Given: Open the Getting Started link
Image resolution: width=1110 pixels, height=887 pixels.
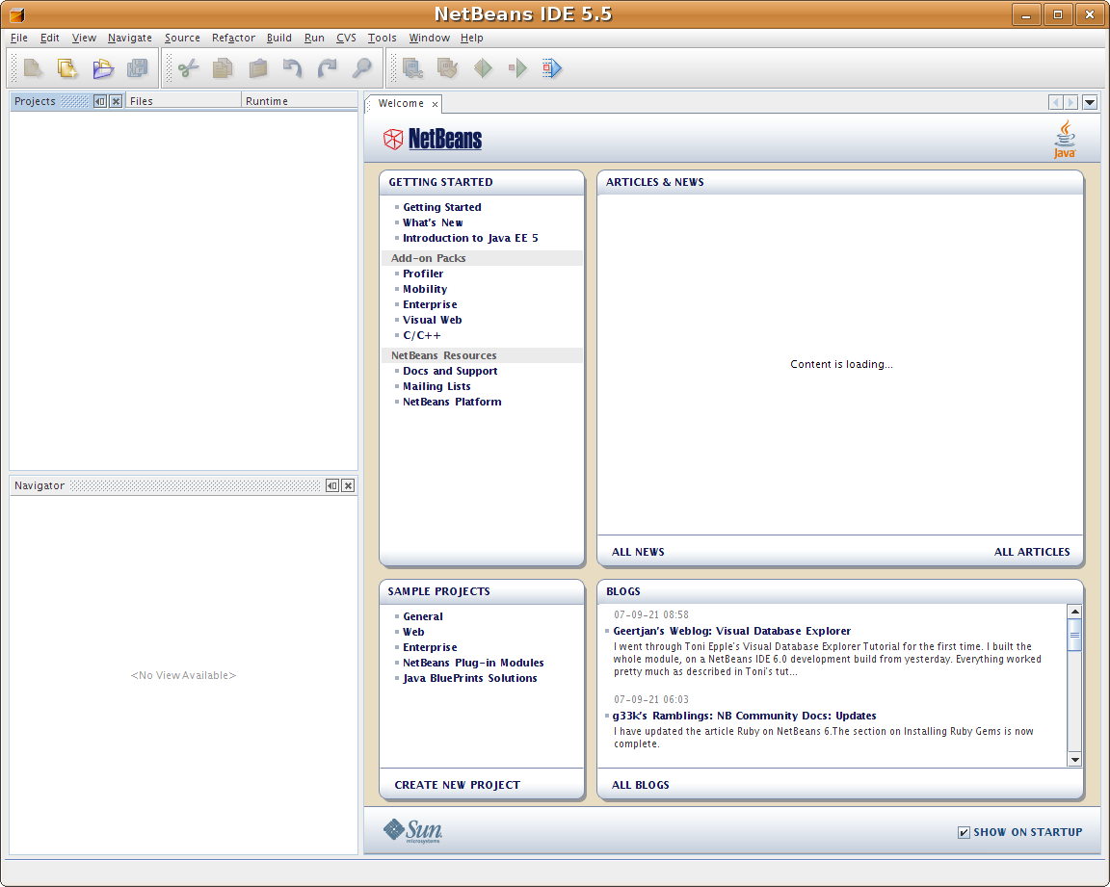Looking at the screenshot, I should 441,207.
